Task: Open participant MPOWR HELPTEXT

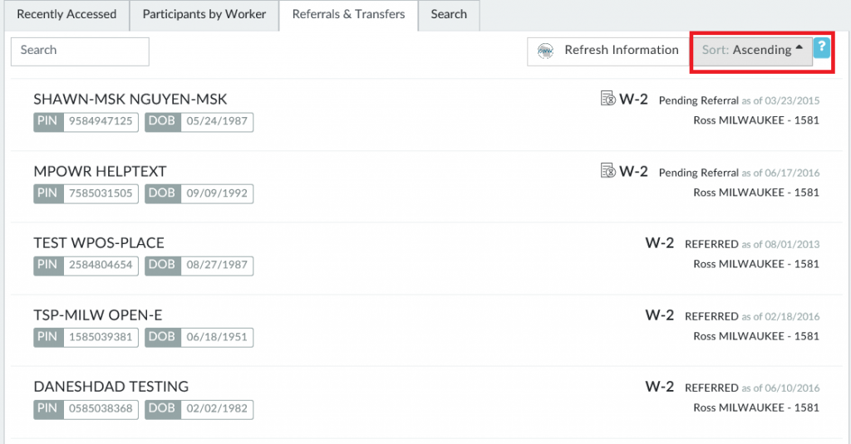Action: pyautogui.click(x=100, y=171)
